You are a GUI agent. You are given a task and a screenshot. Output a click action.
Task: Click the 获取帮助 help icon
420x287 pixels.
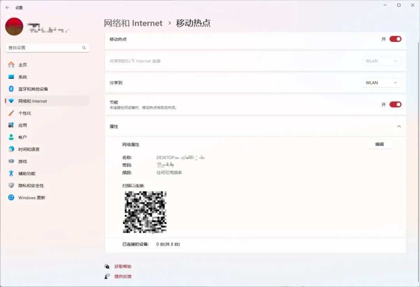(x=107, y=266)
